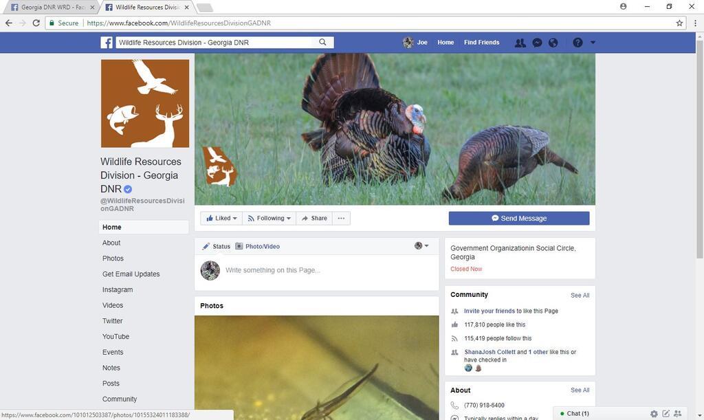This screenshot has width=704, height=420.
Task: Click Find Friends in top navbar
Action: (481, 42)
